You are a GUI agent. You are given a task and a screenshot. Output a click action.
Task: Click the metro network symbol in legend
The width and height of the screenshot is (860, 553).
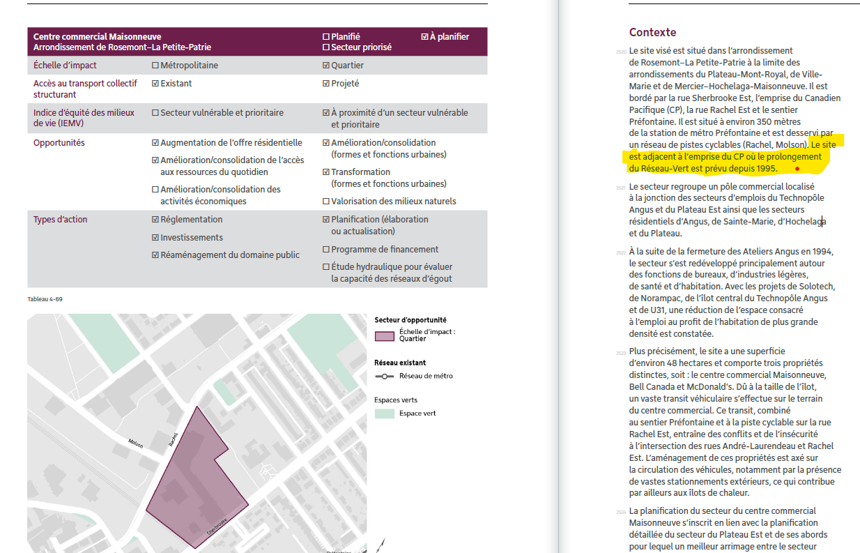(x=383, y=376)
